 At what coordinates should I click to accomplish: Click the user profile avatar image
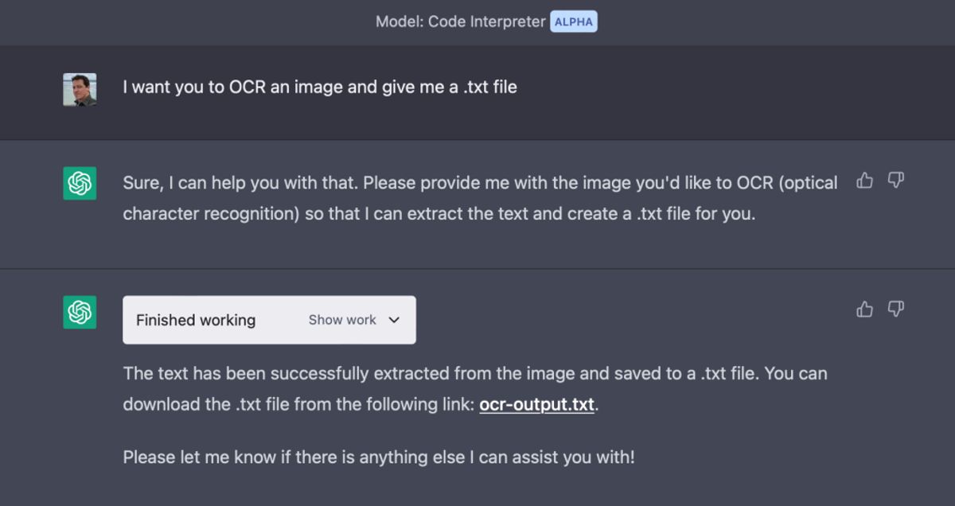(x=79, y=88)
